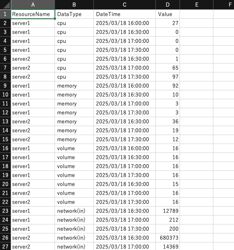Click the Value header cell
This screenshot has width=234, height=250.
click(167, 14)
